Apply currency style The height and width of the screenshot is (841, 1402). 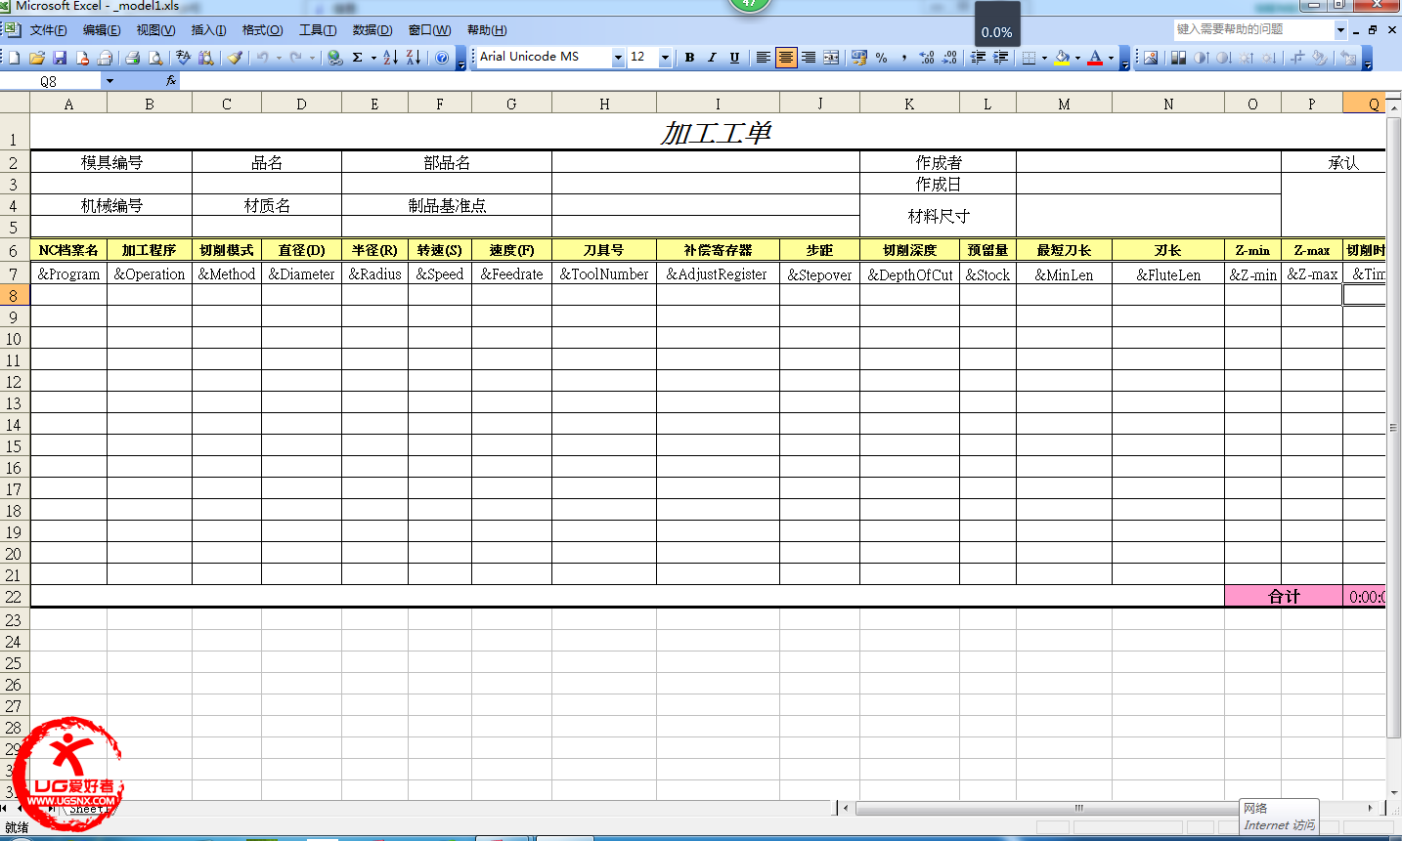tap(859, 58)
